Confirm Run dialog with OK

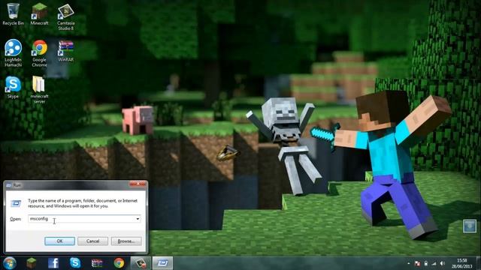coord(60,241)
